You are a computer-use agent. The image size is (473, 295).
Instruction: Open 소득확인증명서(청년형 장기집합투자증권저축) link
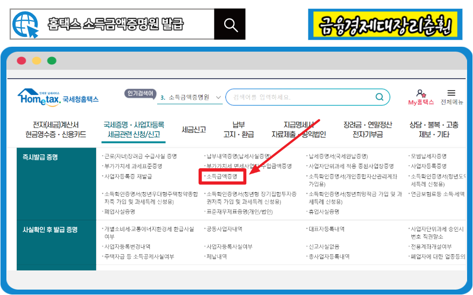251,198
